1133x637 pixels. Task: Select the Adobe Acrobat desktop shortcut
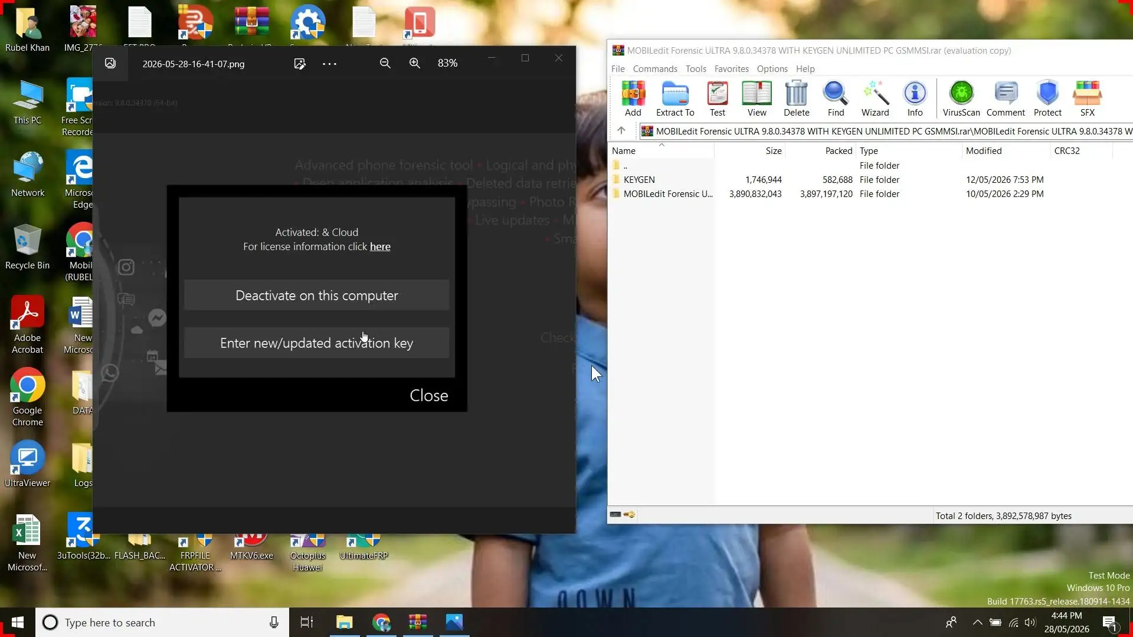click(27, 325)
